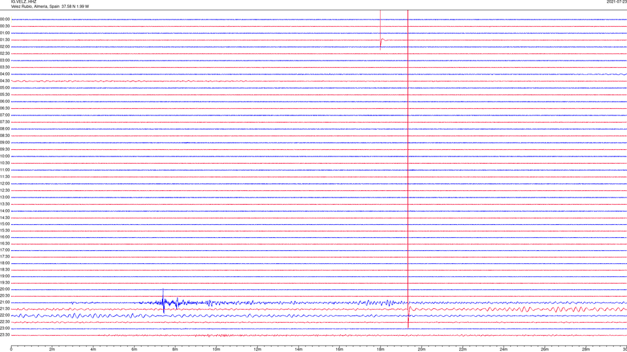
Task: Select the 14:00 time label
Action: pyautogui.click(x=5, y=211)
